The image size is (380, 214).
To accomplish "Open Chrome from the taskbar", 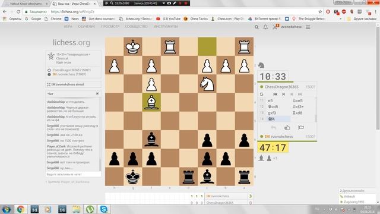I will [x=21, y=209].
